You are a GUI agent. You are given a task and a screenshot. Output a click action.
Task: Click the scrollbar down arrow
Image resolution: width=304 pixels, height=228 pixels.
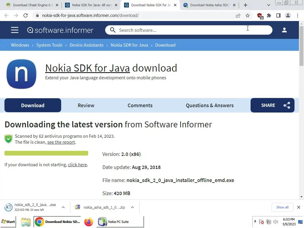[x=301, y=197]
